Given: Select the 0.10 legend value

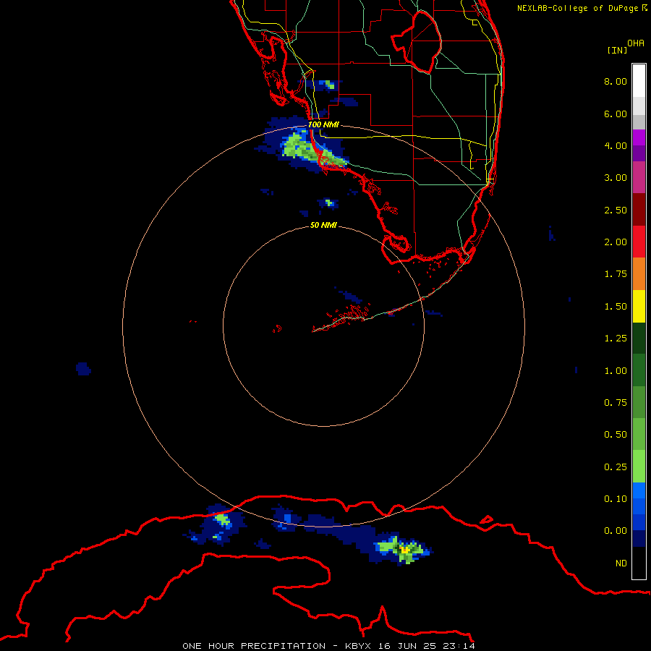Looking at the screenshot, I should click(616, 499).
